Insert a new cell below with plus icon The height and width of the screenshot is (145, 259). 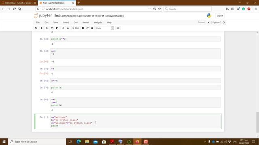coord(41,28)
